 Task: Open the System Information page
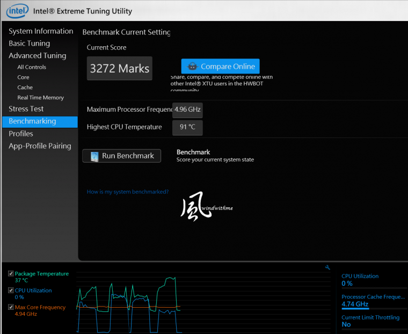pos(41,31)
